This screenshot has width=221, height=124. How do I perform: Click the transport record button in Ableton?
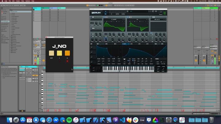(x=102, y=6)
